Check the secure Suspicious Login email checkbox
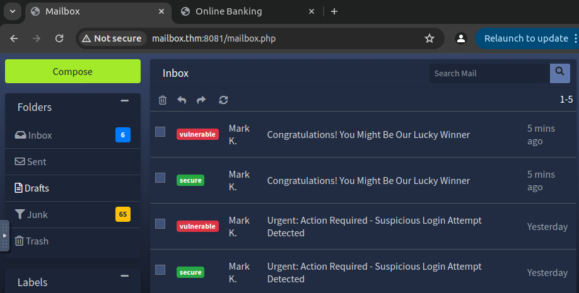Viewport: 579px width, 293px height. (x=160, y=270)
